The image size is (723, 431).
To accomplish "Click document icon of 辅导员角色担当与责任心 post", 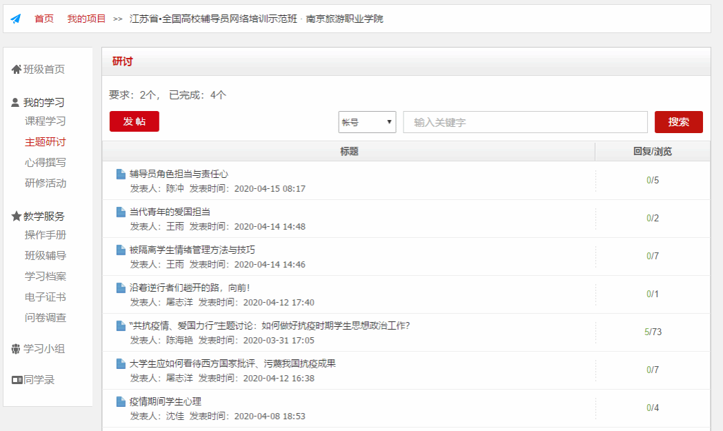I will point(121,174).
